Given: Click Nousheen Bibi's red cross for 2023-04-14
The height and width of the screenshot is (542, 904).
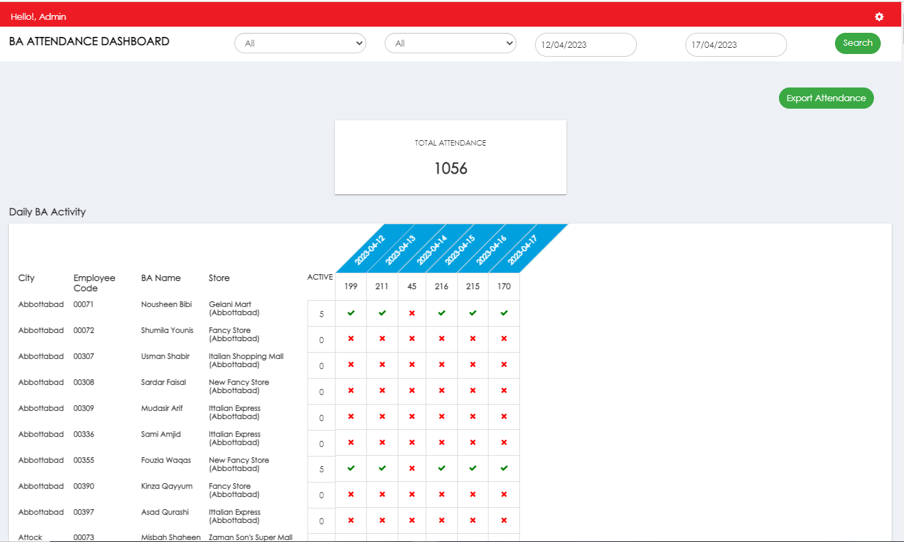Looking at the screenshot, I should point(412,313).
